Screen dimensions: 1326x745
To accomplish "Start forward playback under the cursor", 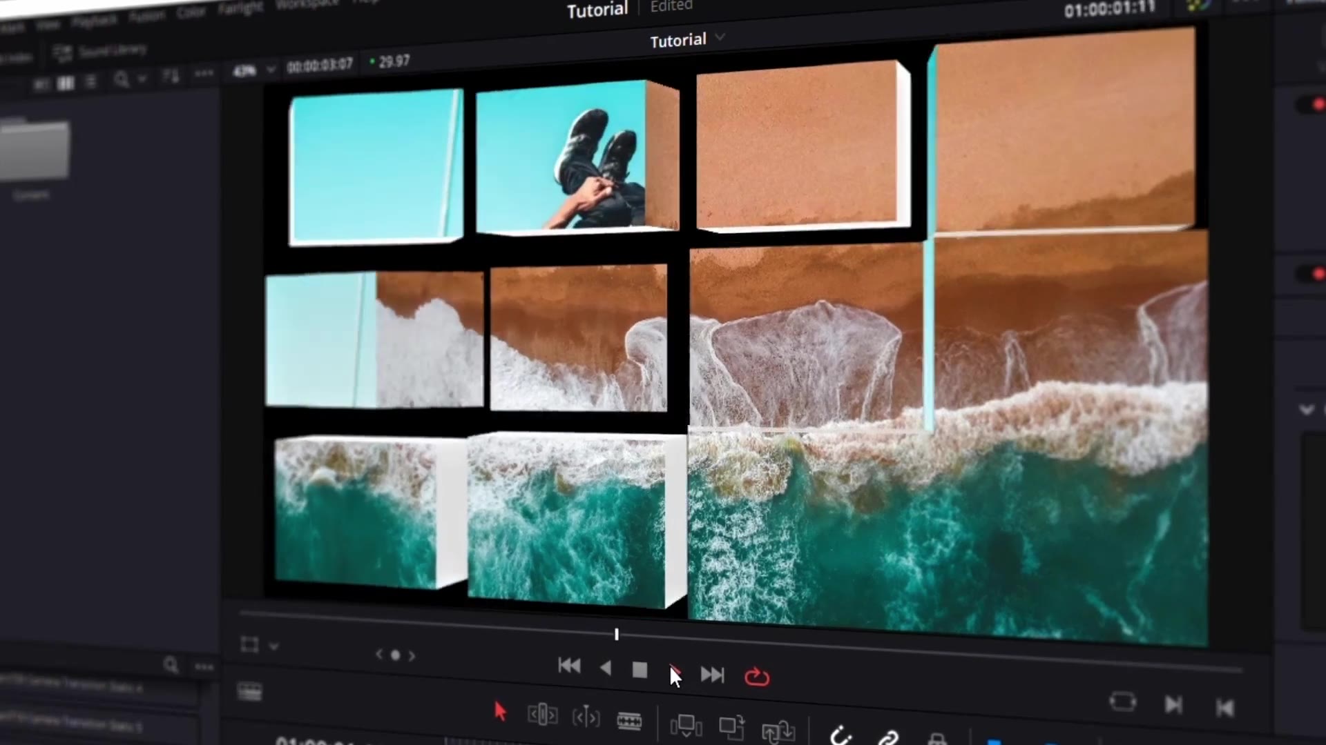I will point(675,672).
